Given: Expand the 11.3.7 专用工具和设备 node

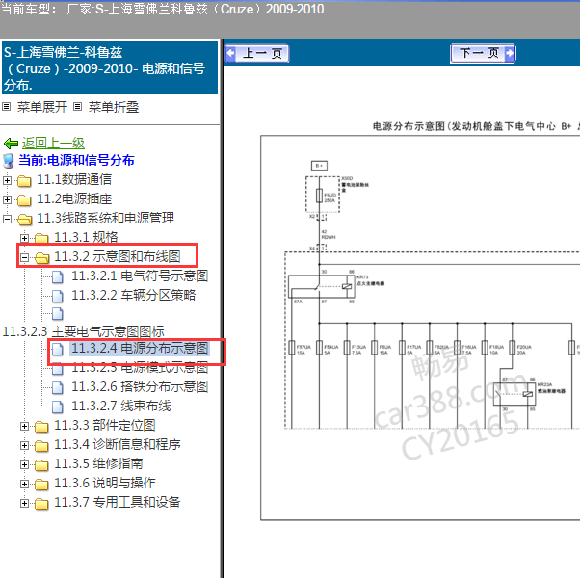Looking at the screenshot, I should [x=24, y=503].
